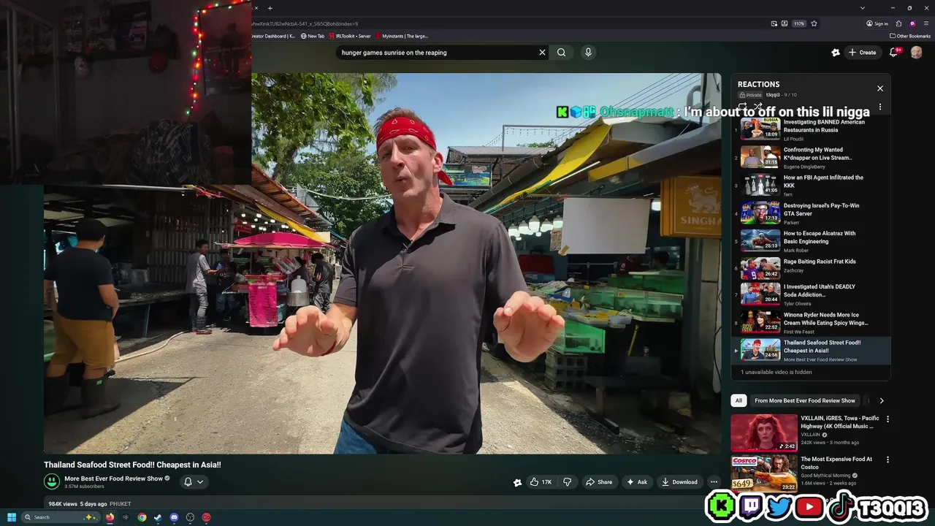
Task: Play Rage Baiting Racist Frat Kids
Action: pos(811,268)
